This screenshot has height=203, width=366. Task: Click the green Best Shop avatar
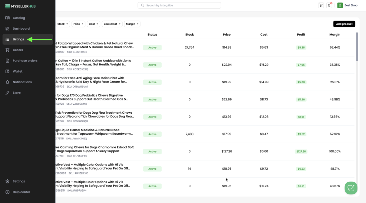pyautogui.click(x=340, y=5)
